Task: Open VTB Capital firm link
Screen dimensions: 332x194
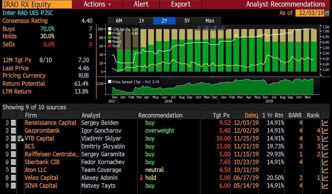Action: click(x=39, y=138)
